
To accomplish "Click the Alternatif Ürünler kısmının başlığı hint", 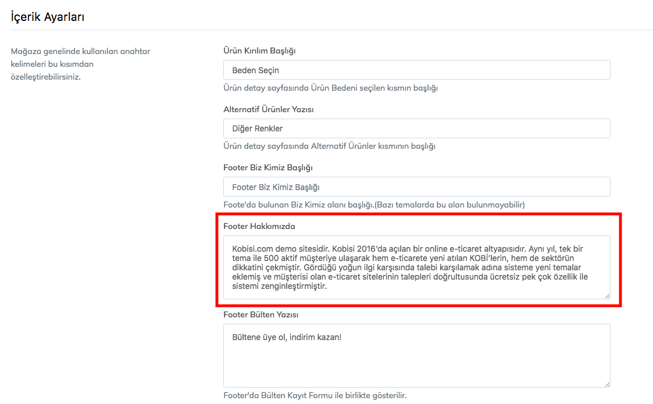I will click(329, 146).
